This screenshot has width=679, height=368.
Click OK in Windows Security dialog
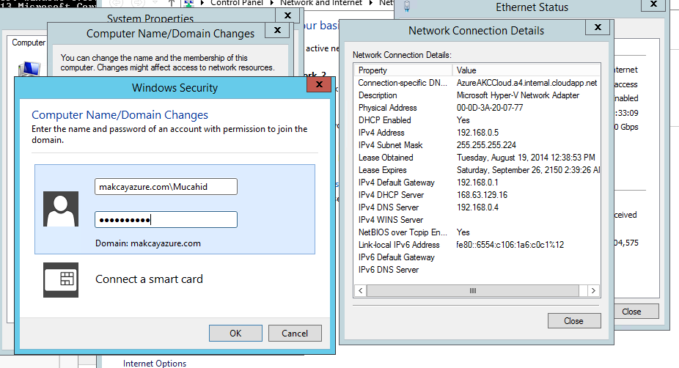[x=235, y=333]
